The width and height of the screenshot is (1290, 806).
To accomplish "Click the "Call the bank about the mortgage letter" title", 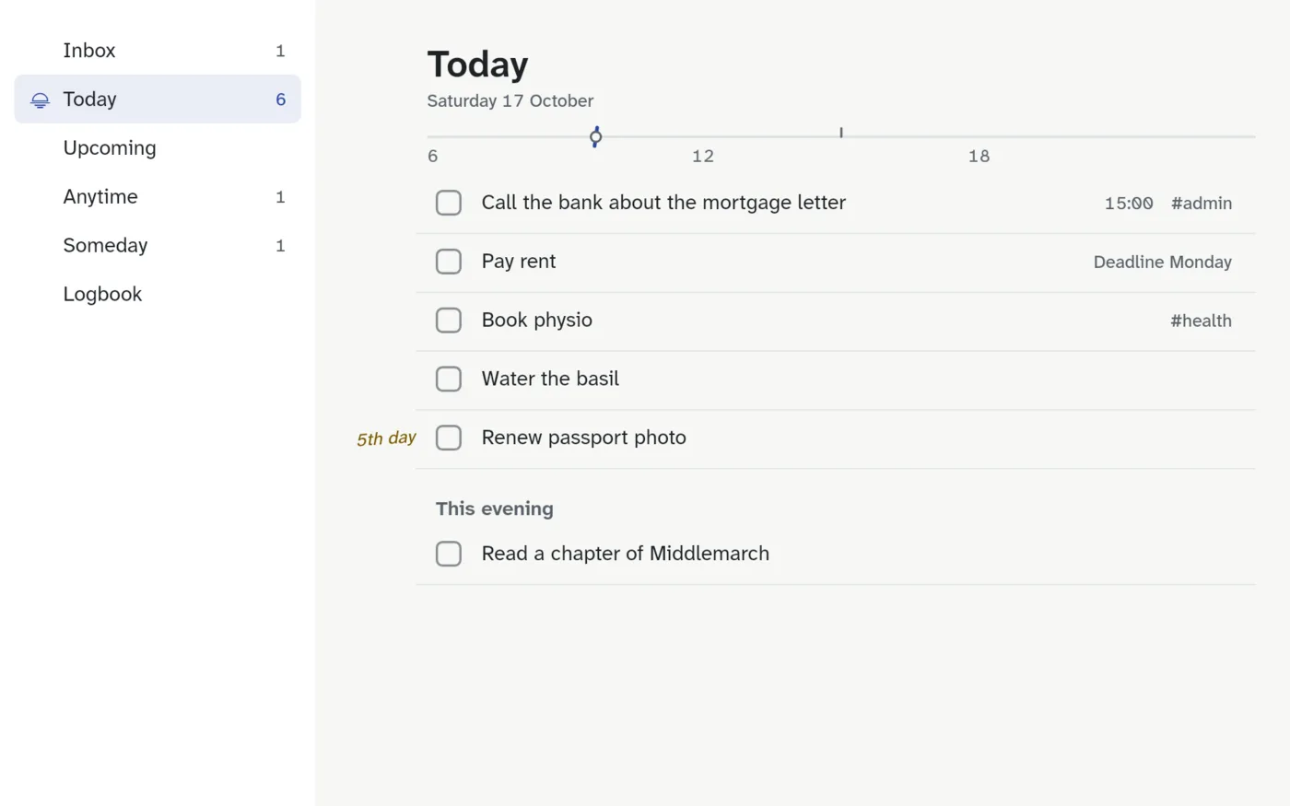I will pos(663,203).
